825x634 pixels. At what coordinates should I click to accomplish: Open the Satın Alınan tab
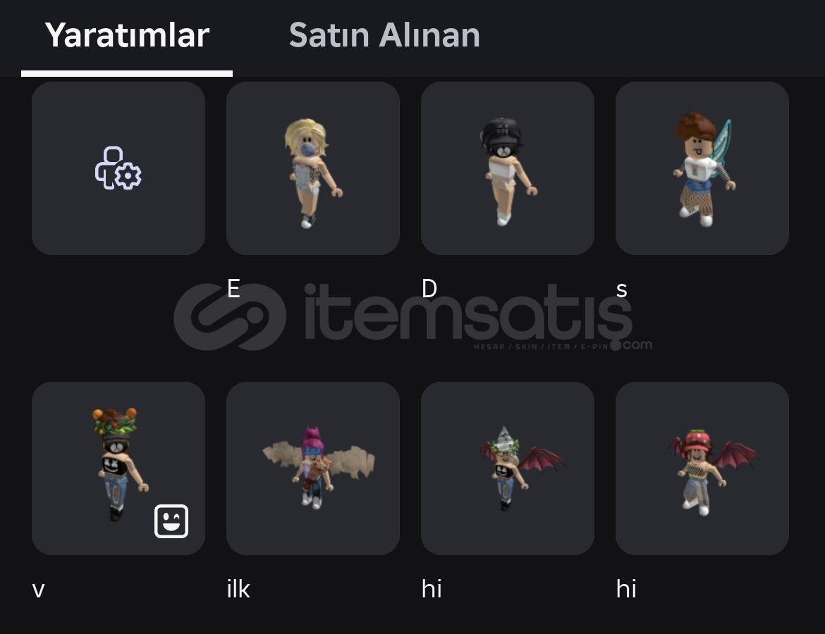click(384, 36)
